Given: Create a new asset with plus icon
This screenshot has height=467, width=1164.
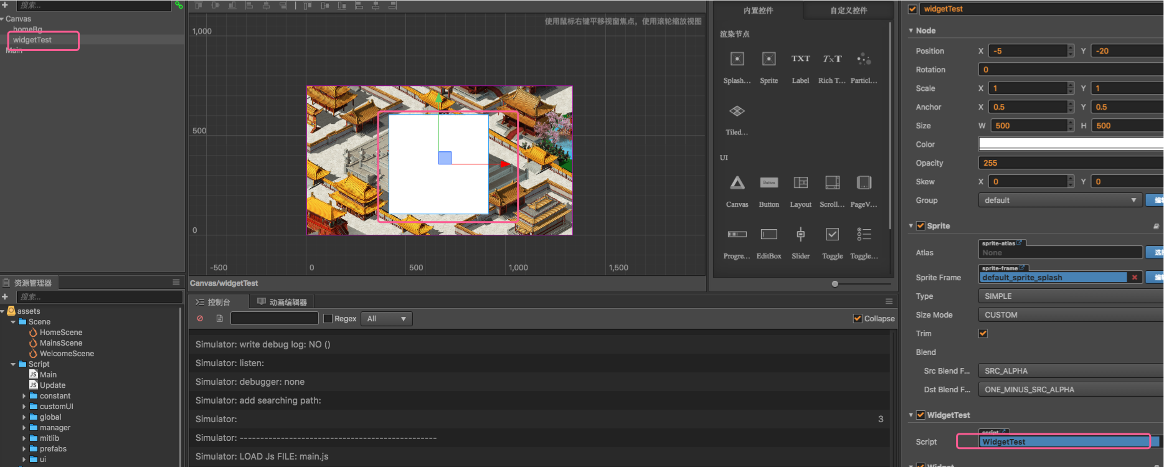Looking at the screenshot, I should point(5,296).
